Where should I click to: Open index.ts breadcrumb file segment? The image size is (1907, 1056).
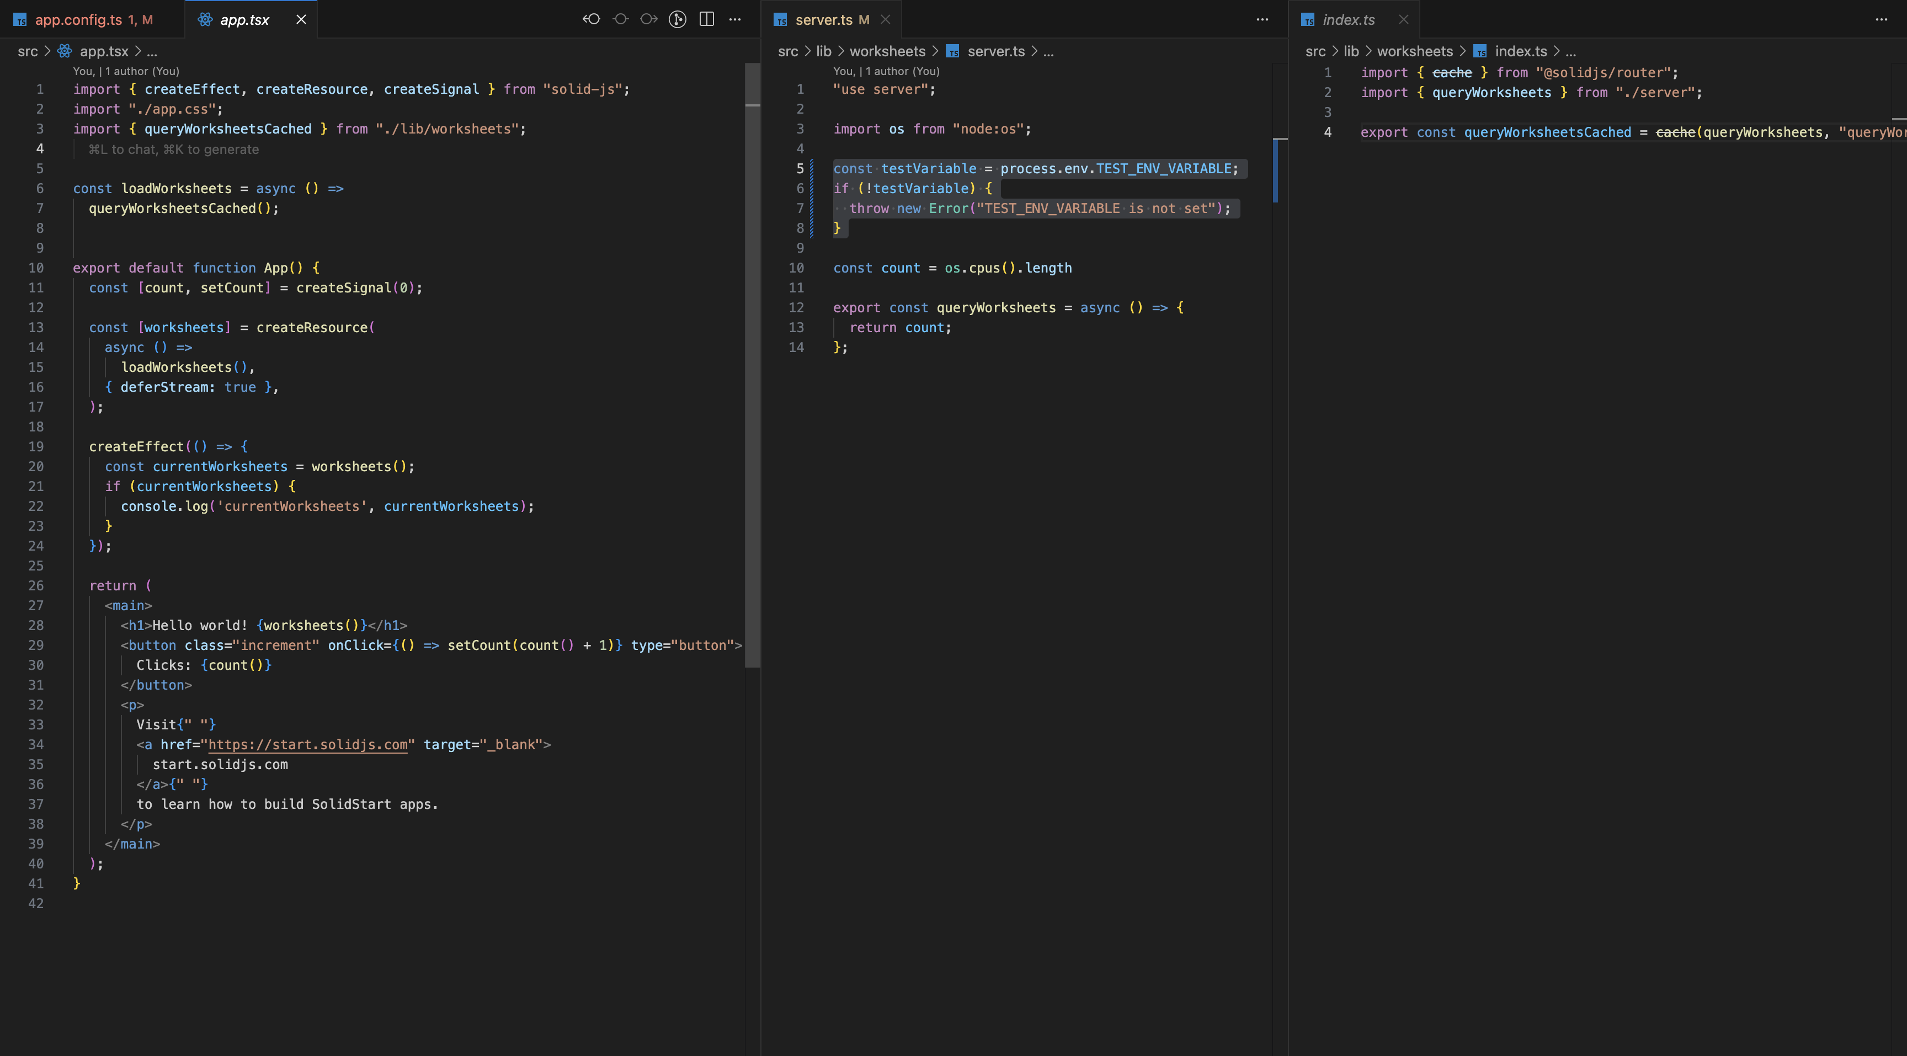click(1521, 51)
